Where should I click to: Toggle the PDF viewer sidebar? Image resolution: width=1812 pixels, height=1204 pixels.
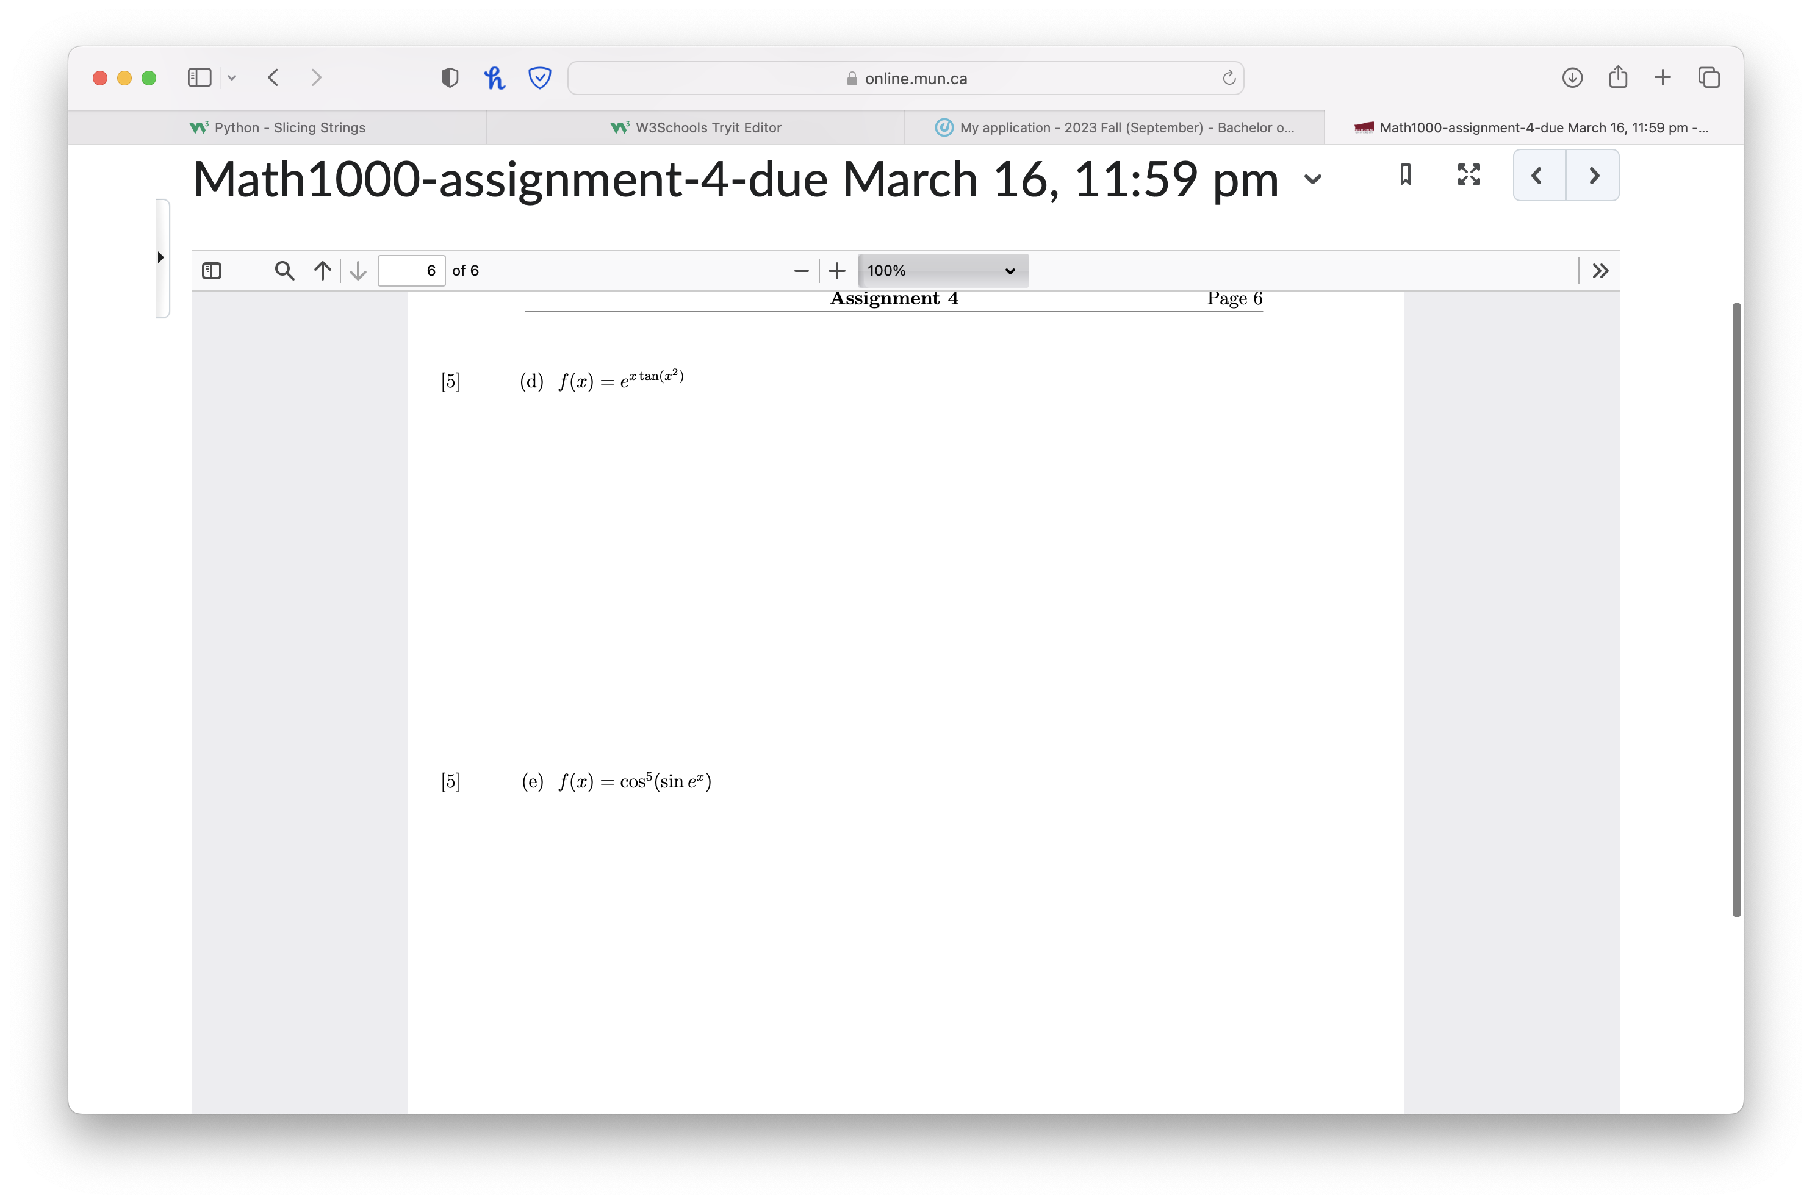pos(211,270)
